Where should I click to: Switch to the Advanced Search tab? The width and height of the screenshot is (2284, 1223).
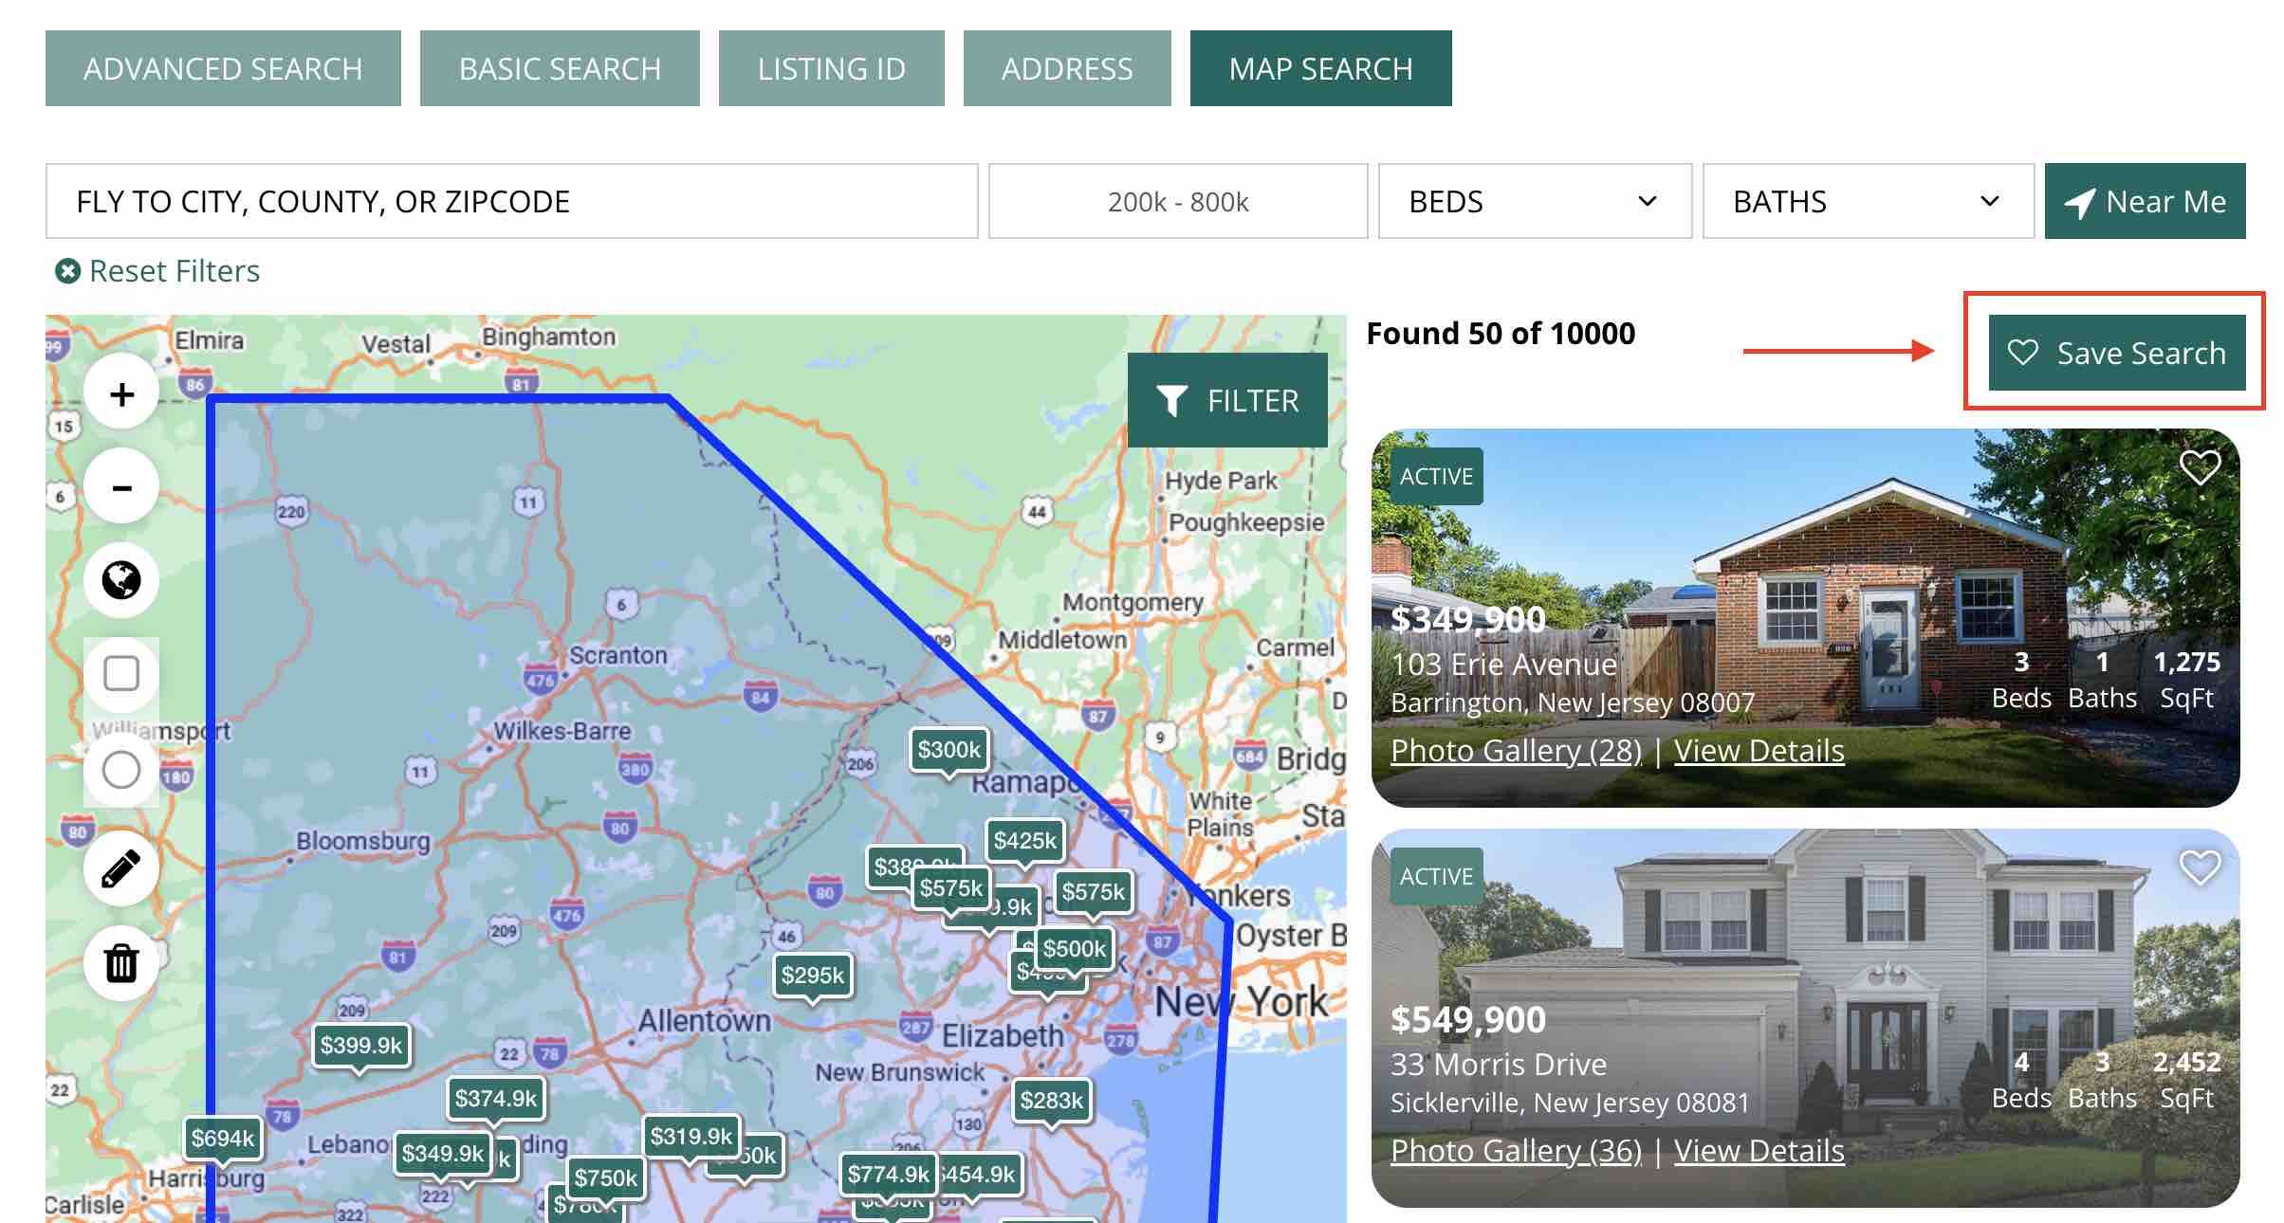coord(223,68)
